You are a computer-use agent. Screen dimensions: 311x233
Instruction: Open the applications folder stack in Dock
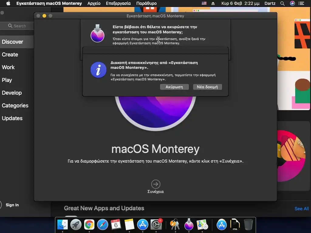pos(221,225)
